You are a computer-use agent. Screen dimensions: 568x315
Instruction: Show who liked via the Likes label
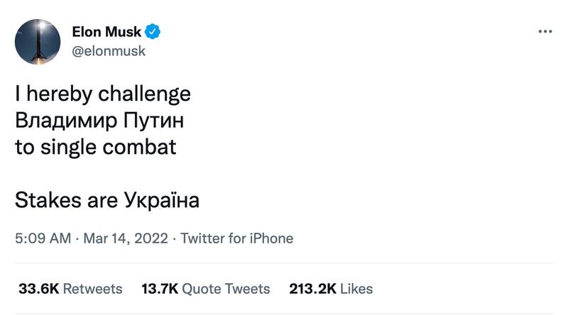(x=356, y=289)
